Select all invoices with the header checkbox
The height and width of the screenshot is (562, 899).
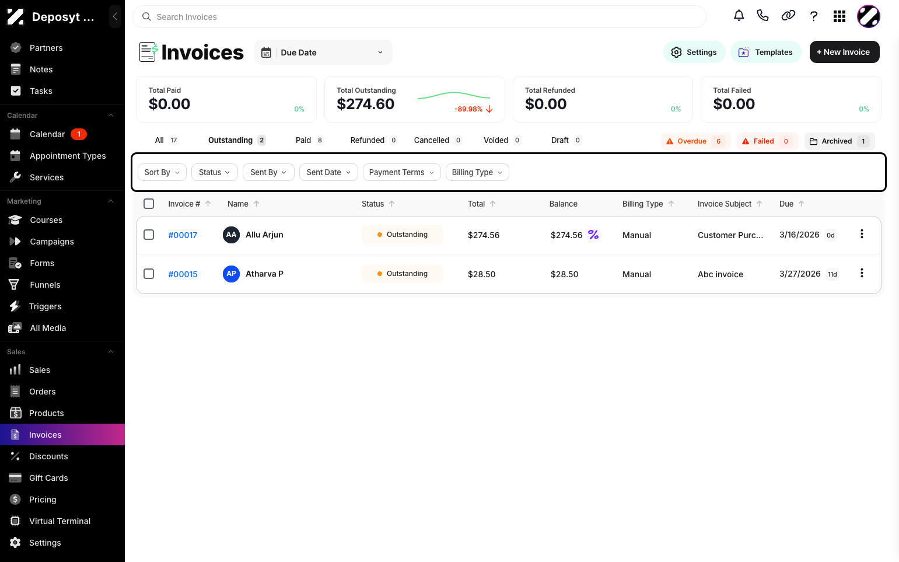click(149, 204)
